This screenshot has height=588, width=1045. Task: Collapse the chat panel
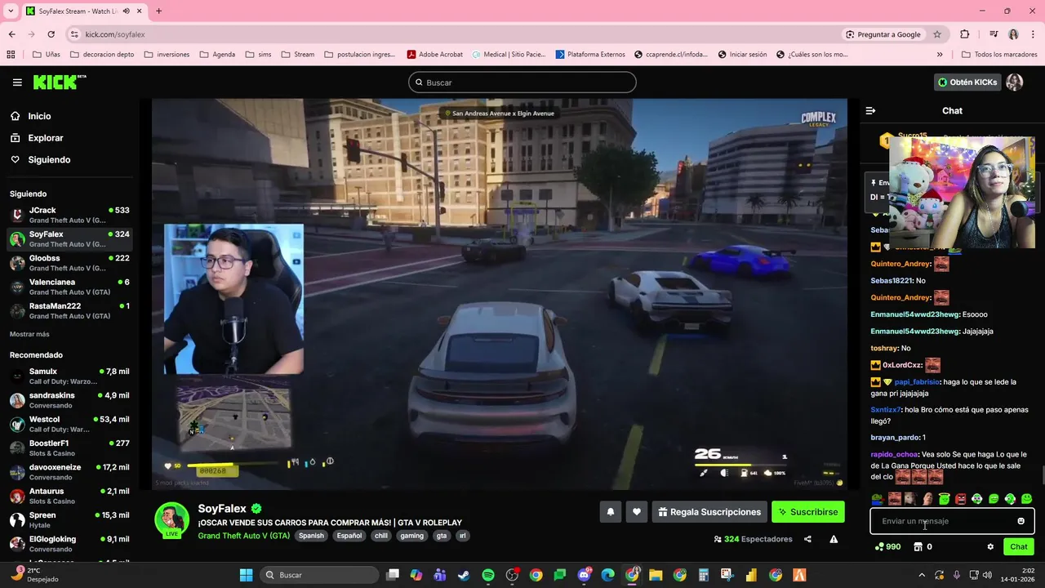pyautogui.click(x=870, y=110)
